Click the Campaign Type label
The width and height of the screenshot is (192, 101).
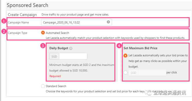click(17, 33)
